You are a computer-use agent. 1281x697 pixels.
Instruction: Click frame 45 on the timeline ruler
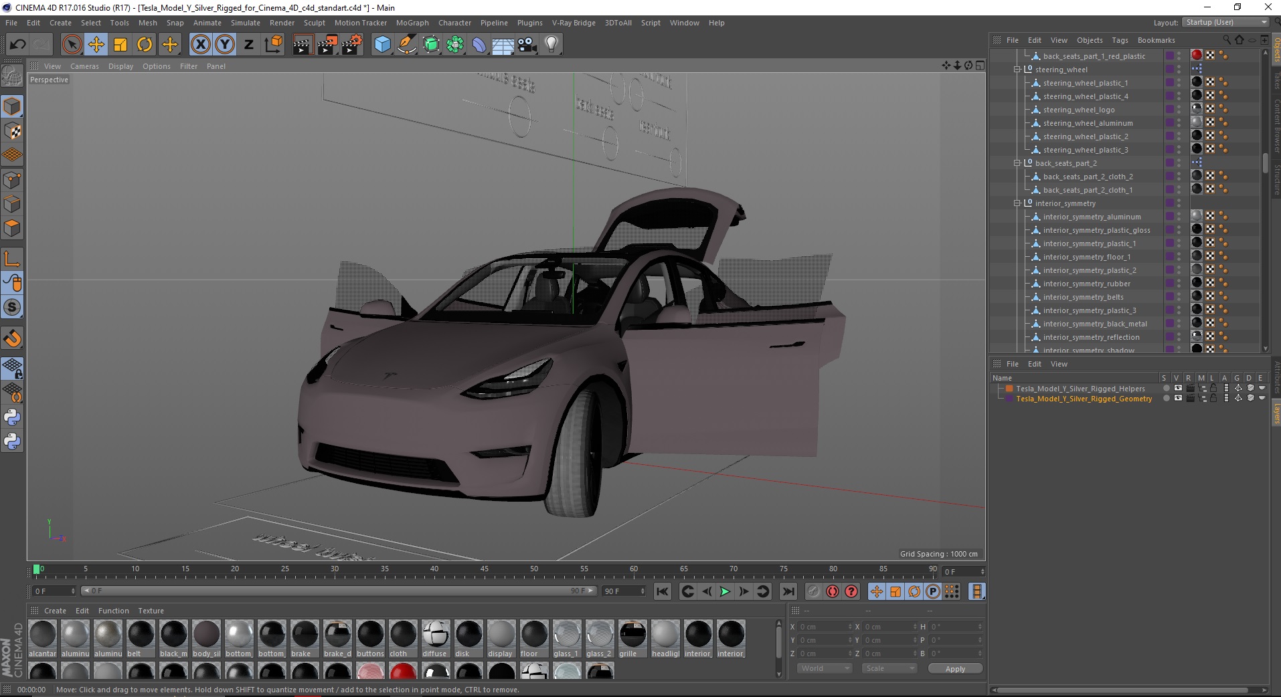tap(484, 569)
